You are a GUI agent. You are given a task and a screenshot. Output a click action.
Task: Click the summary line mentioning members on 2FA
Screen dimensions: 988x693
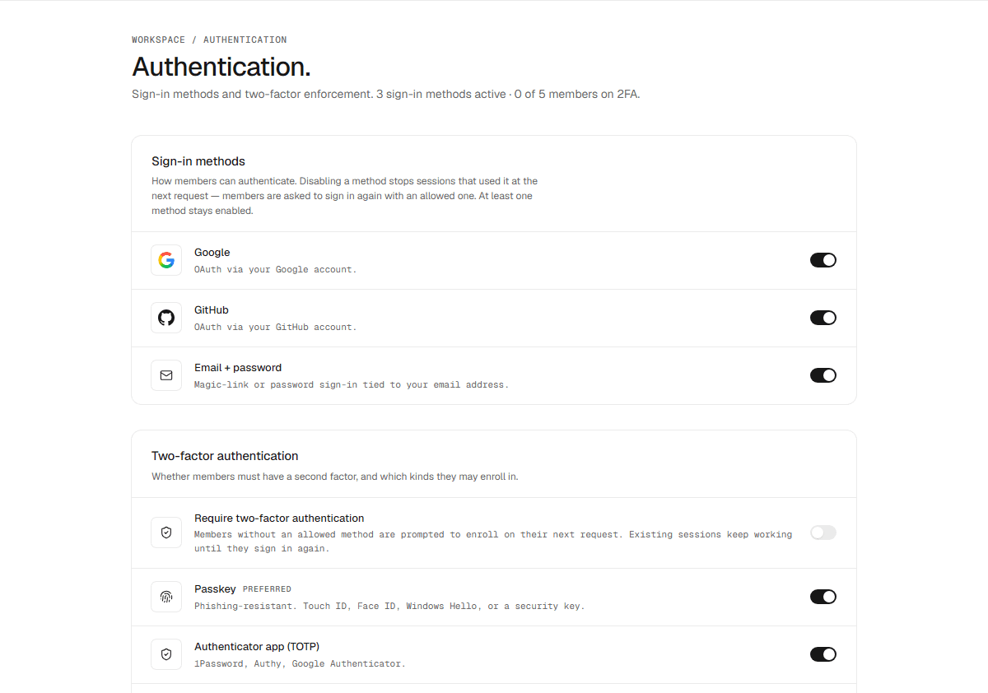click(x=385, y=94)
